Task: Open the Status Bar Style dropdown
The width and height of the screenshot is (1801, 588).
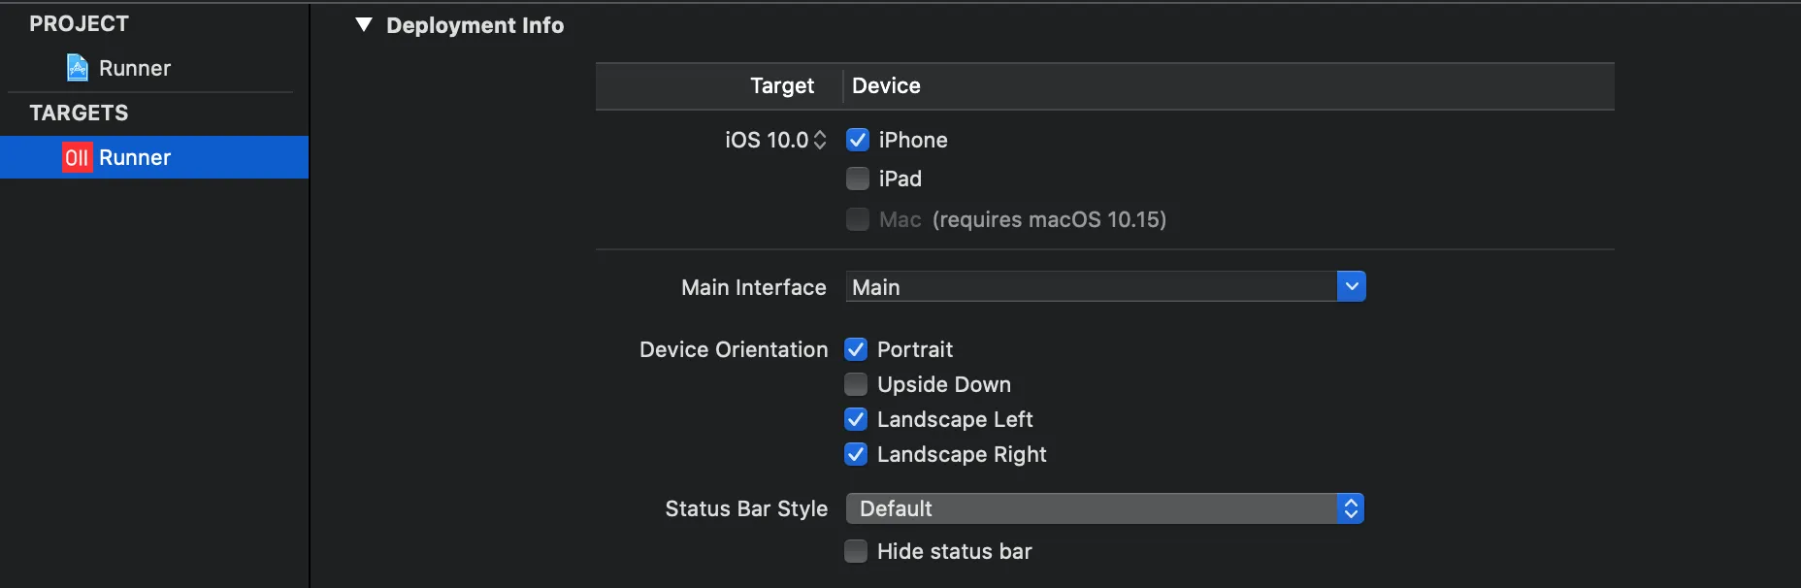Action: (1104, 508)
